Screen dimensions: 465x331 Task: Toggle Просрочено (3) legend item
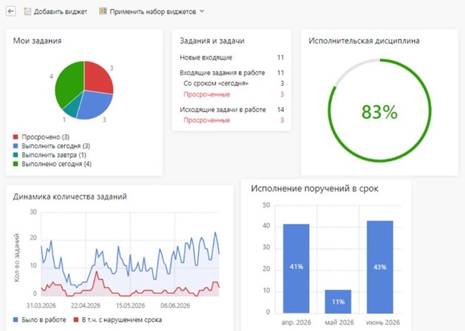tap(42, 137)
